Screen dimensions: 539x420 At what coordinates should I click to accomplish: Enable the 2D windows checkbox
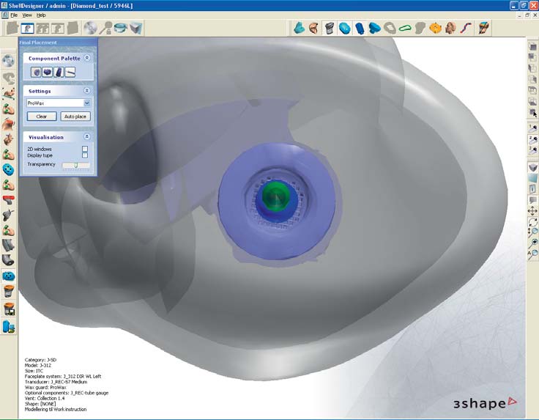point(85,149)
